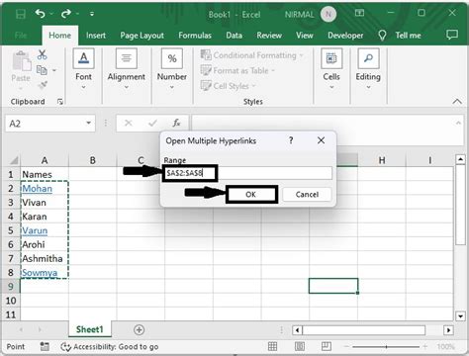The height and width of the screenshot is (356, 469).
Task: Switch to the View tab
Action: pyautogui.click(x=304, y=36)
